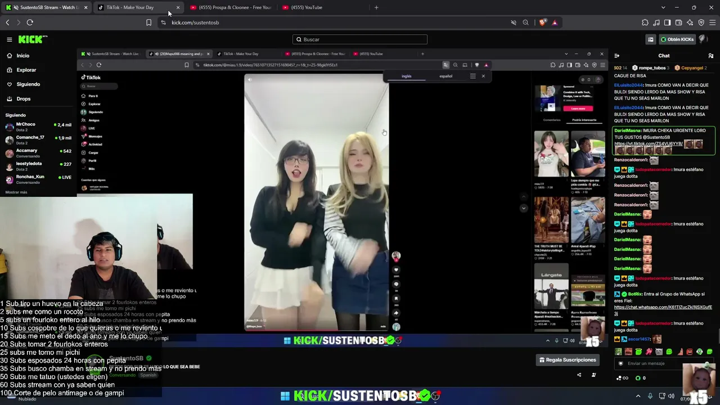
Task: Click the Obtén KICKs button
Action: click(677, 39)
